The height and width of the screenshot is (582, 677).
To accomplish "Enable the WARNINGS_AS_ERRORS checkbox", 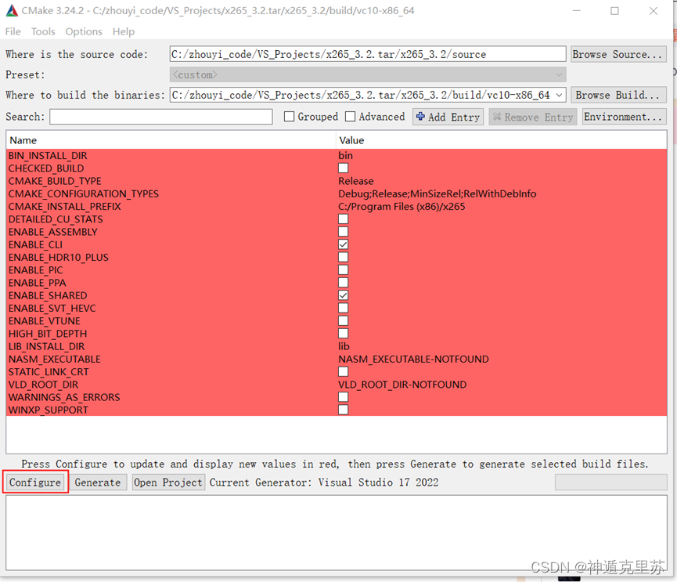I will (344, 397).
